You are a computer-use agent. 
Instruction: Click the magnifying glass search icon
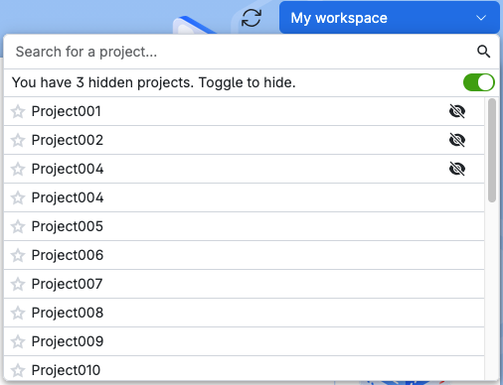pyautogui.click(x=483, y=52)
